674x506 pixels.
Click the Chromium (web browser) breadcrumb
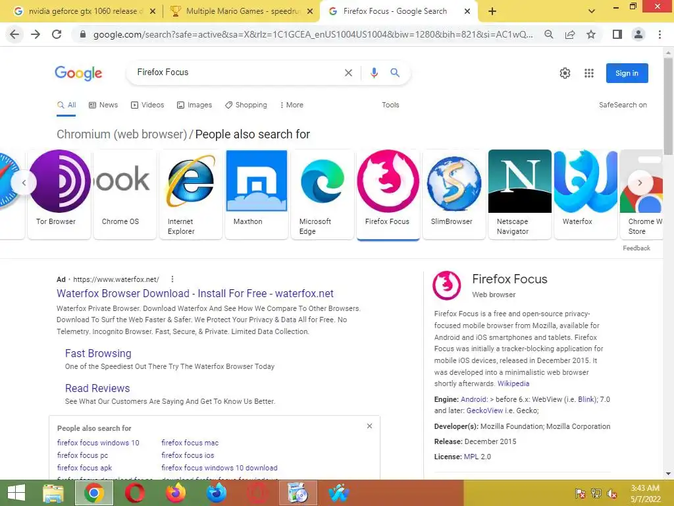[x=122, y=134]
